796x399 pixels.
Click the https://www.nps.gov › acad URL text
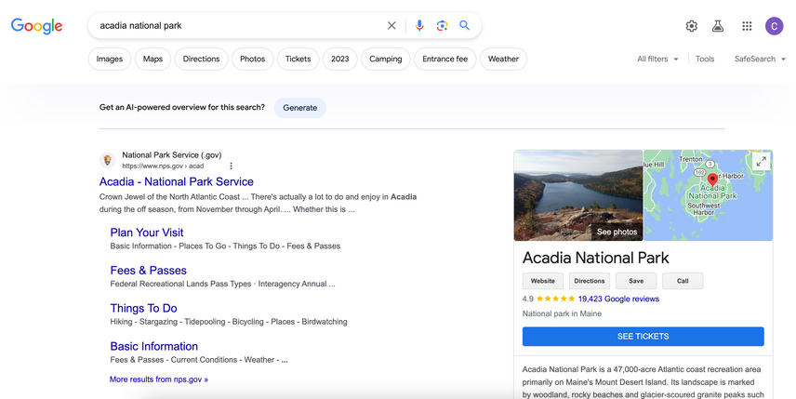tap(163, 166)
